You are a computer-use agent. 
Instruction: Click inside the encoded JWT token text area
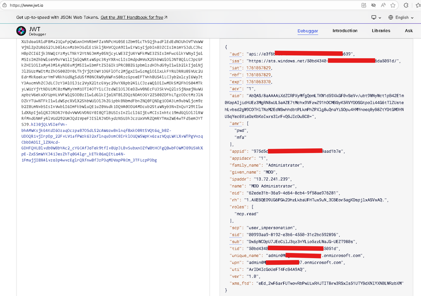tap(112, 101)
